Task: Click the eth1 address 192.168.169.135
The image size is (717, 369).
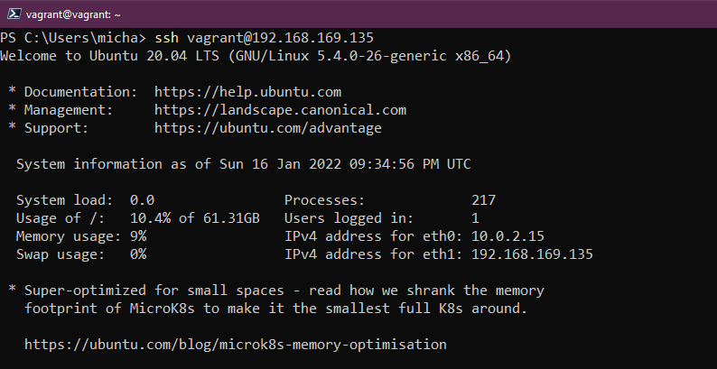Action: coord(532,254)
